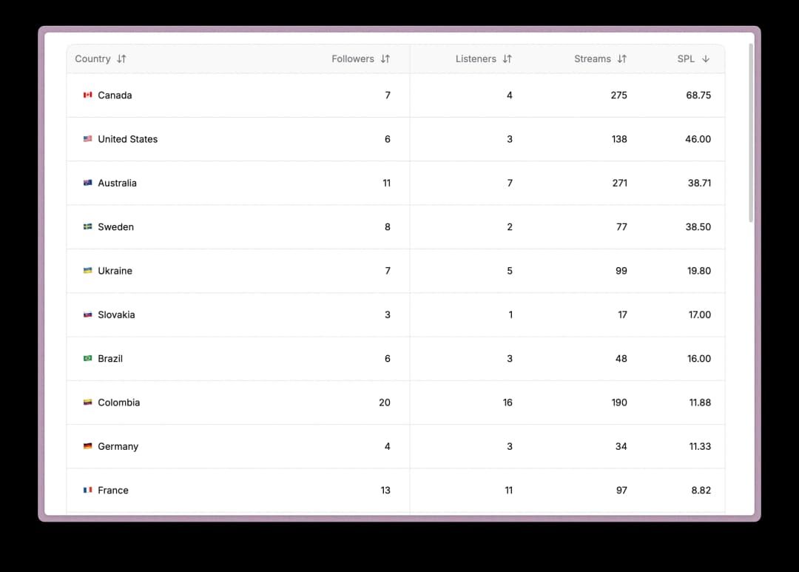Toggle Streams column sort arrows
This screenshot has width=799, height=572.
(x=622, y=59)
